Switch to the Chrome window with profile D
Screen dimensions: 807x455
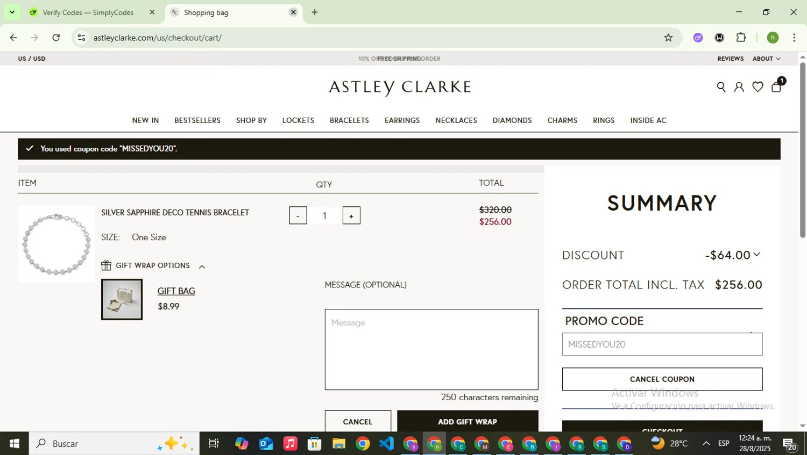pyautogui.click(x=624, y=444)
